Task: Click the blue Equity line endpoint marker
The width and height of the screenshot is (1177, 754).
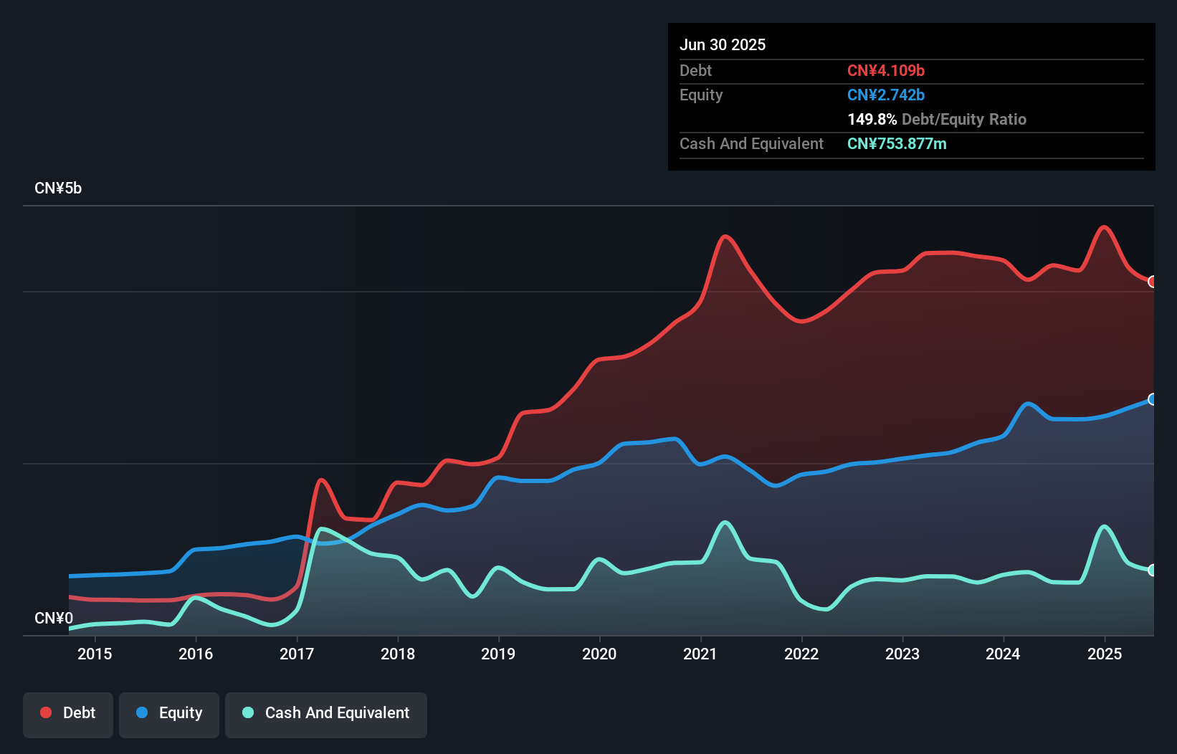Action: tap(1152, 399)
